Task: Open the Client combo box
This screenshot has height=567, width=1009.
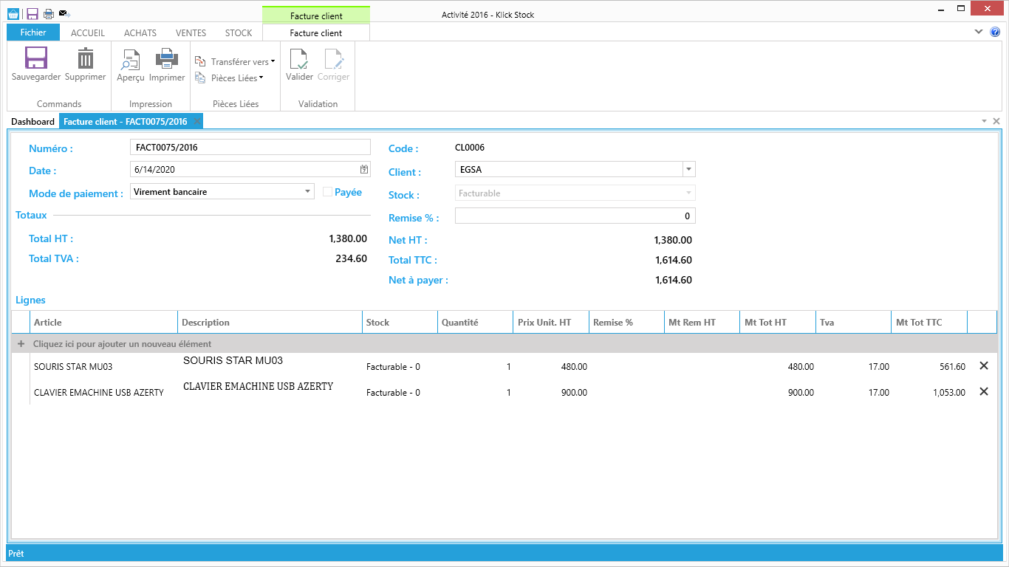Action: tap(688, 170)
